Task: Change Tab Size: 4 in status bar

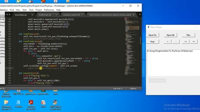Action: point(117,88)
